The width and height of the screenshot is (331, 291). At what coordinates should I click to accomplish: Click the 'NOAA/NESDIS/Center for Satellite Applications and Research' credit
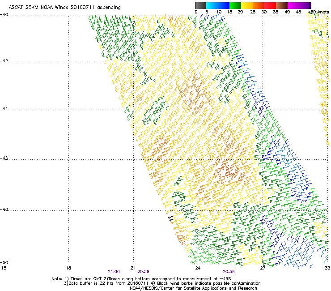point(193,288)
